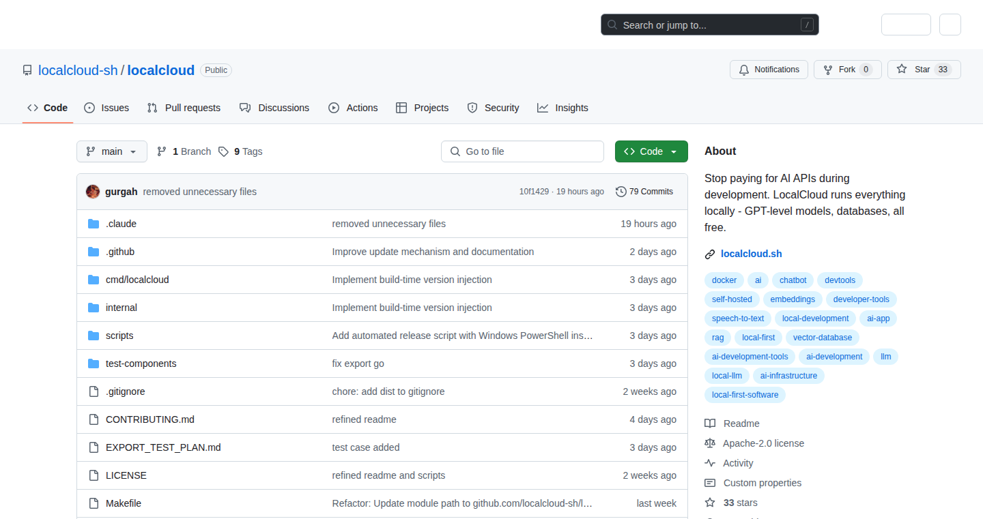
Task: Select the self-hosted topic tag
Action: pos(732,299)
